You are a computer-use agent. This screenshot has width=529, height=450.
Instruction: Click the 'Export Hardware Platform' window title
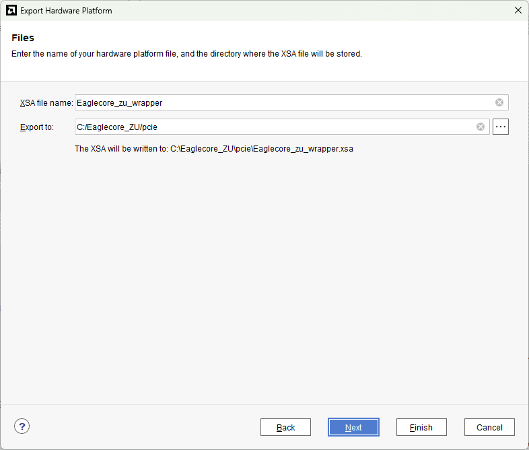pos(66,11)
